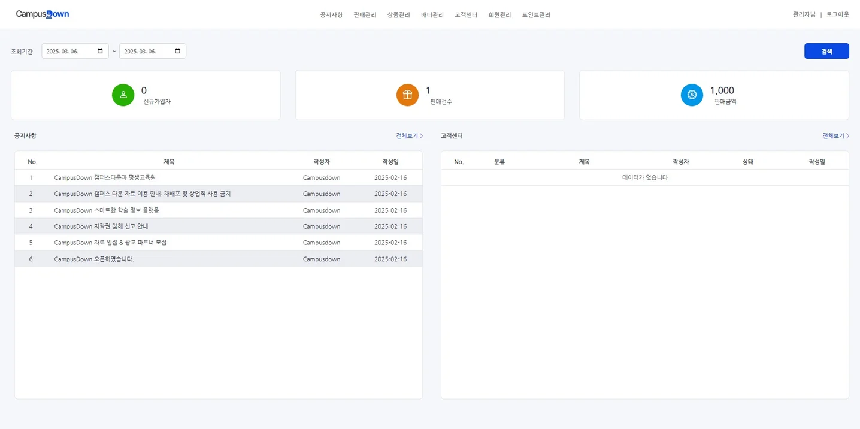Open the 공지사항 menu in the top navigation

click(331, 14)
